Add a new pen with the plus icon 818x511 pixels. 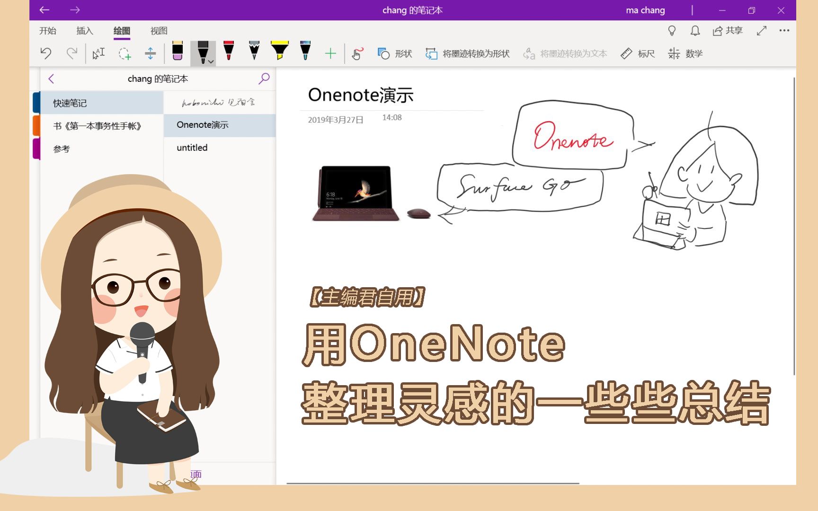[330, 53]
